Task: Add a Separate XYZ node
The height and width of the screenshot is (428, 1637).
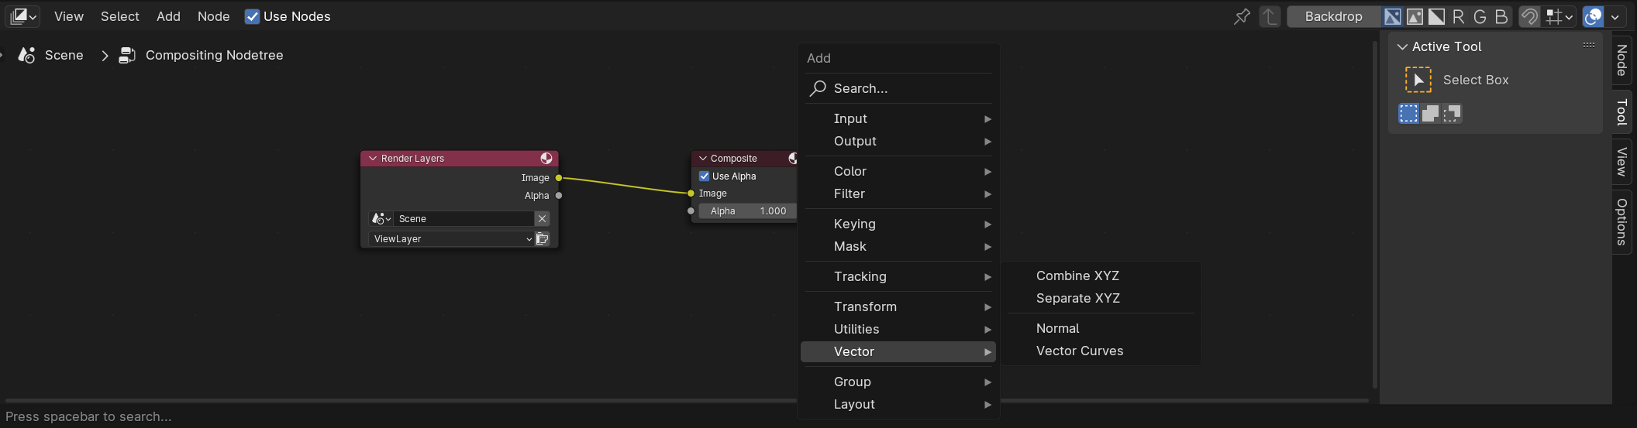Action: coord(1101,298)
